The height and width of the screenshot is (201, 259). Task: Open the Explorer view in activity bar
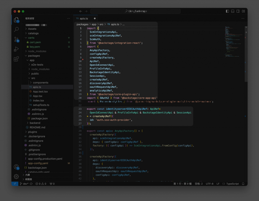16,20
